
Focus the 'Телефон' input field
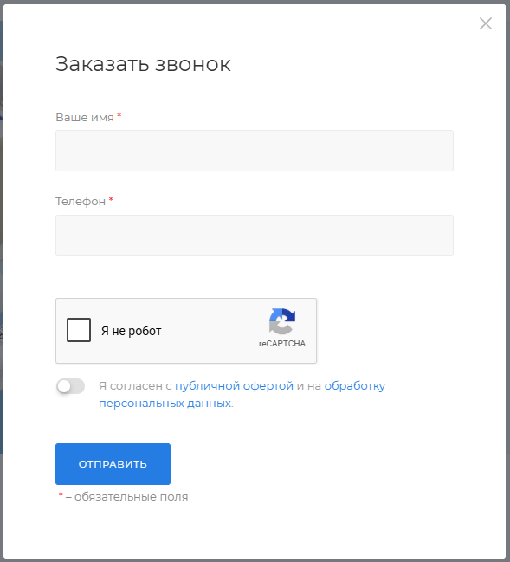[254, 236]
